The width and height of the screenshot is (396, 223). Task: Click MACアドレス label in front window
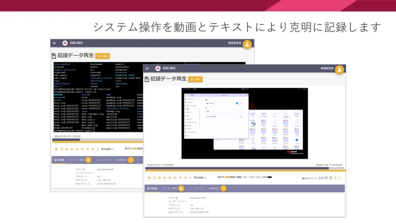click(x=175, y=212)
